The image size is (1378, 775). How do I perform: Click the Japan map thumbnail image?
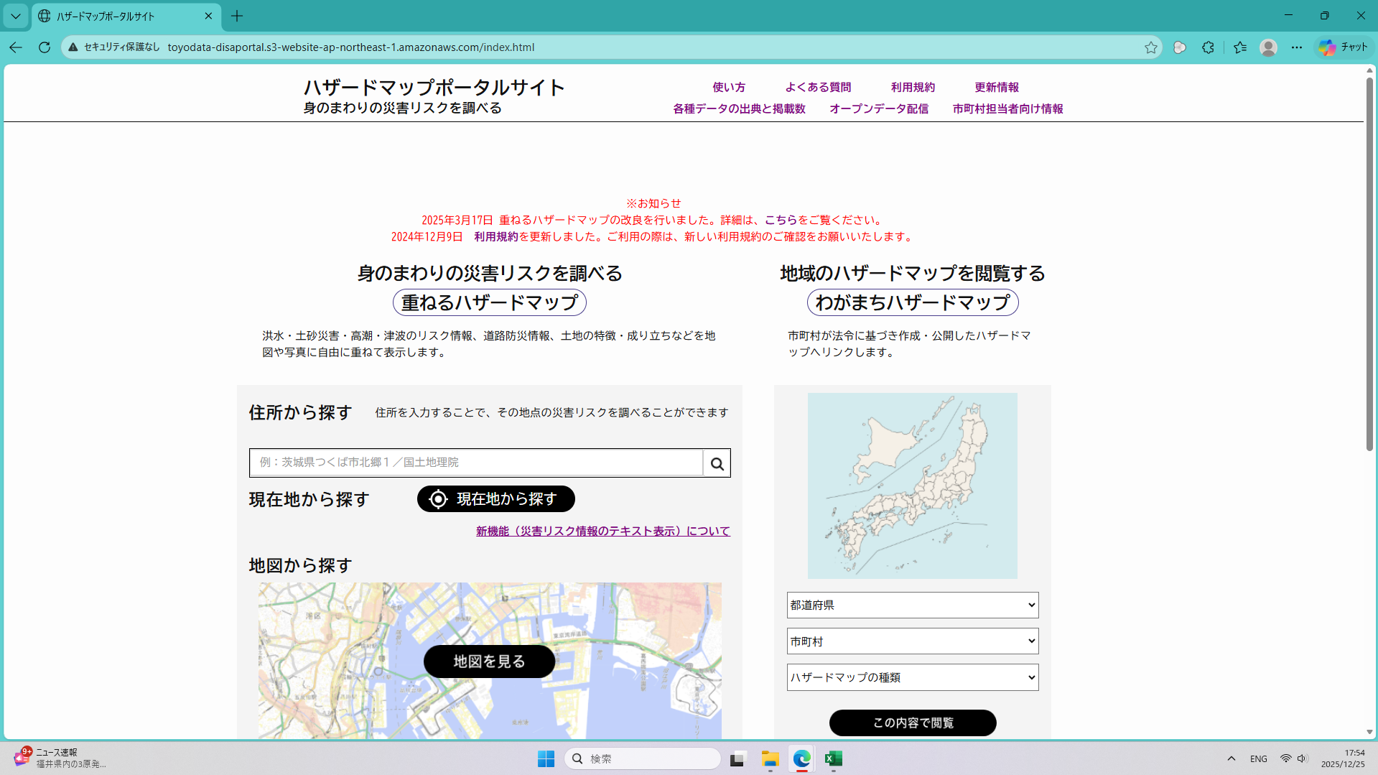pos(912,486)
